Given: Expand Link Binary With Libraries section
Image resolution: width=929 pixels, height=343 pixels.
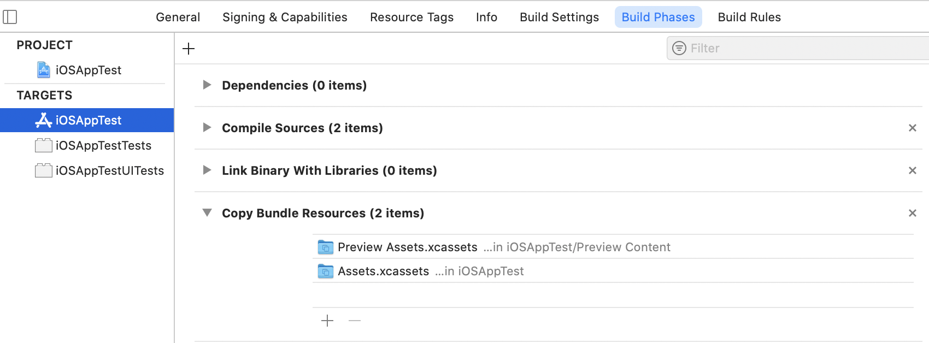Looking at the screenshot, I should 207,170.
